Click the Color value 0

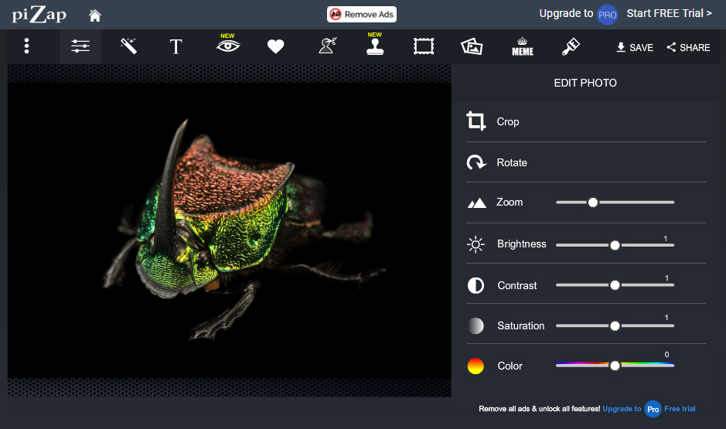(x=666, y=355)
